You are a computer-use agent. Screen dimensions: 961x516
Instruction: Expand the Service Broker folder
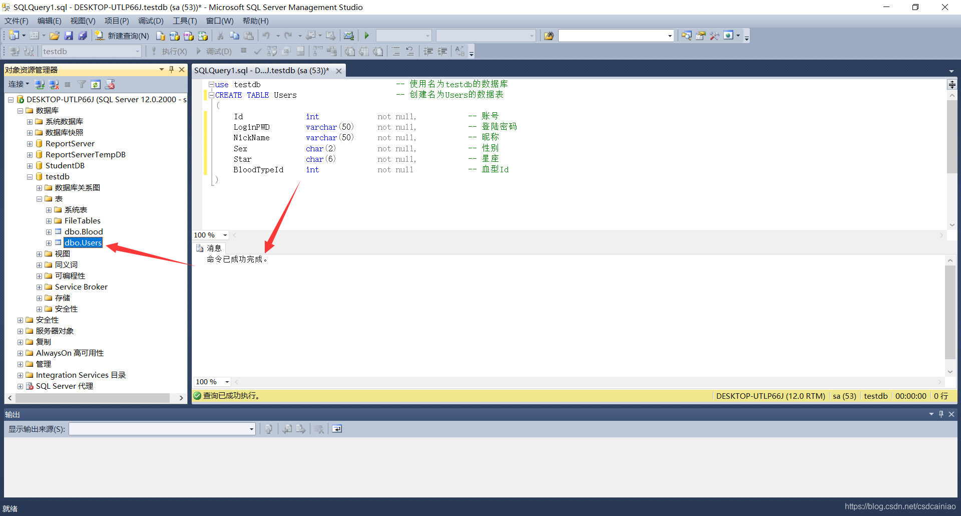click(x=39, y=287)
